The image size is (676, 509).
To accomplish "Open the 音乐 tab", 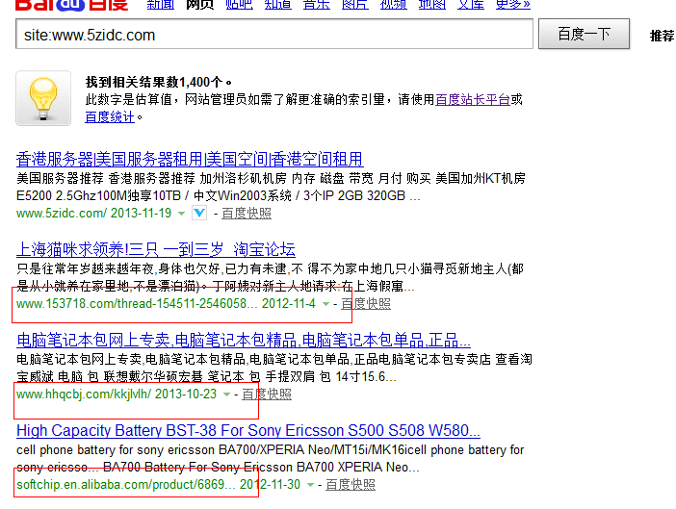I will click(317, 5).
